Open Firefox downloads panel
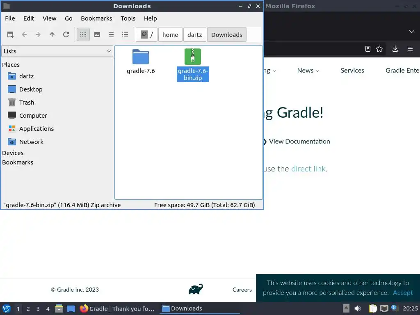This screenshot has height=315, width=420. click(x=395, y=49)
